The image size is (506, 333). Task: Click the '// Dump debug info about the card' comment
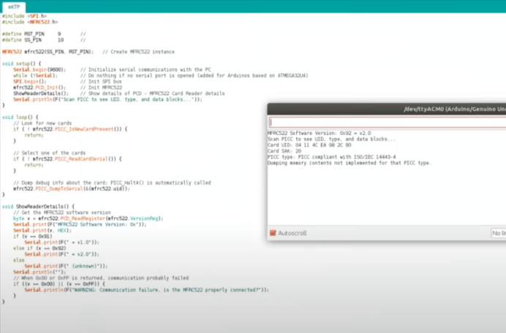click(112, 183)
